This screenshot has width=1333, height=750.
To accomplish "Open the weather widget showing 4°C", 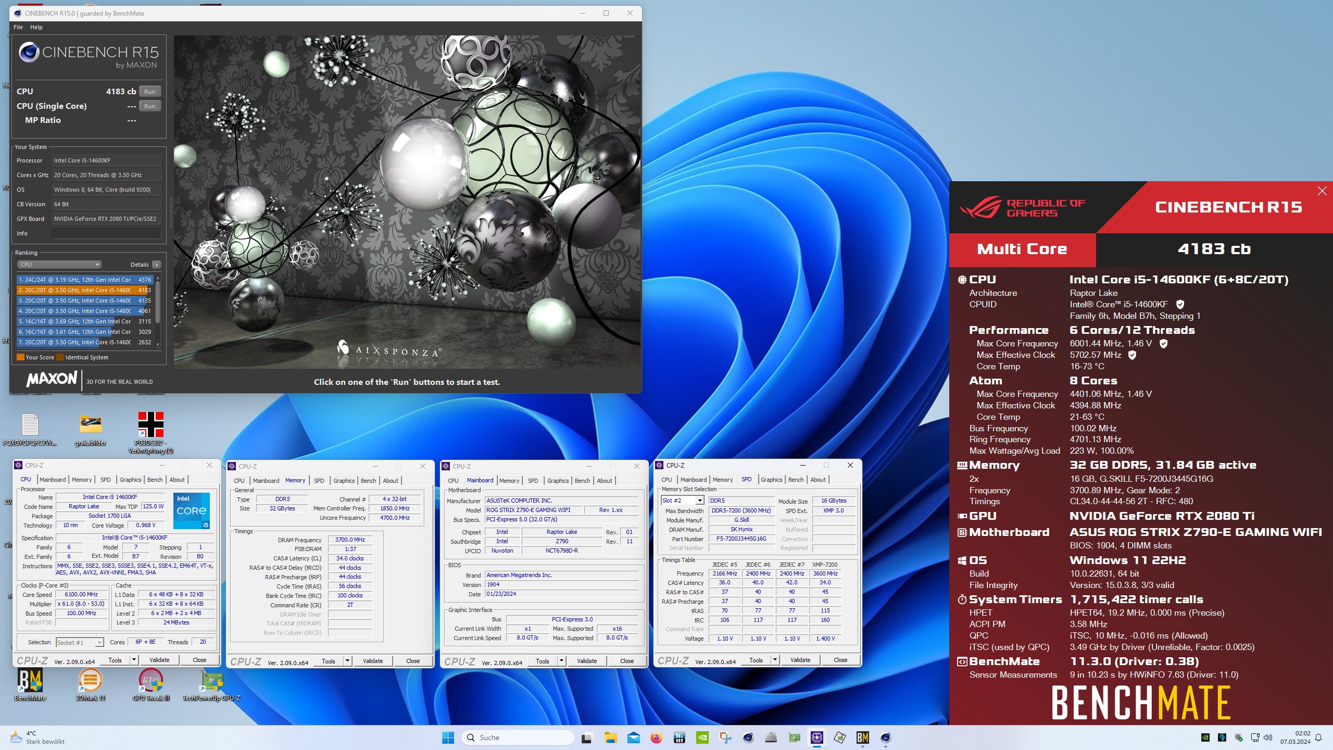I will point(37,737).
